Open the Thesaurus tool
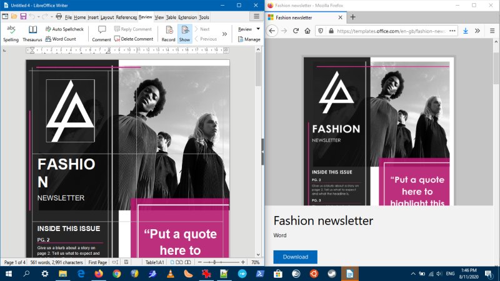This screenshot has height=281, width=500. (32, 33)
